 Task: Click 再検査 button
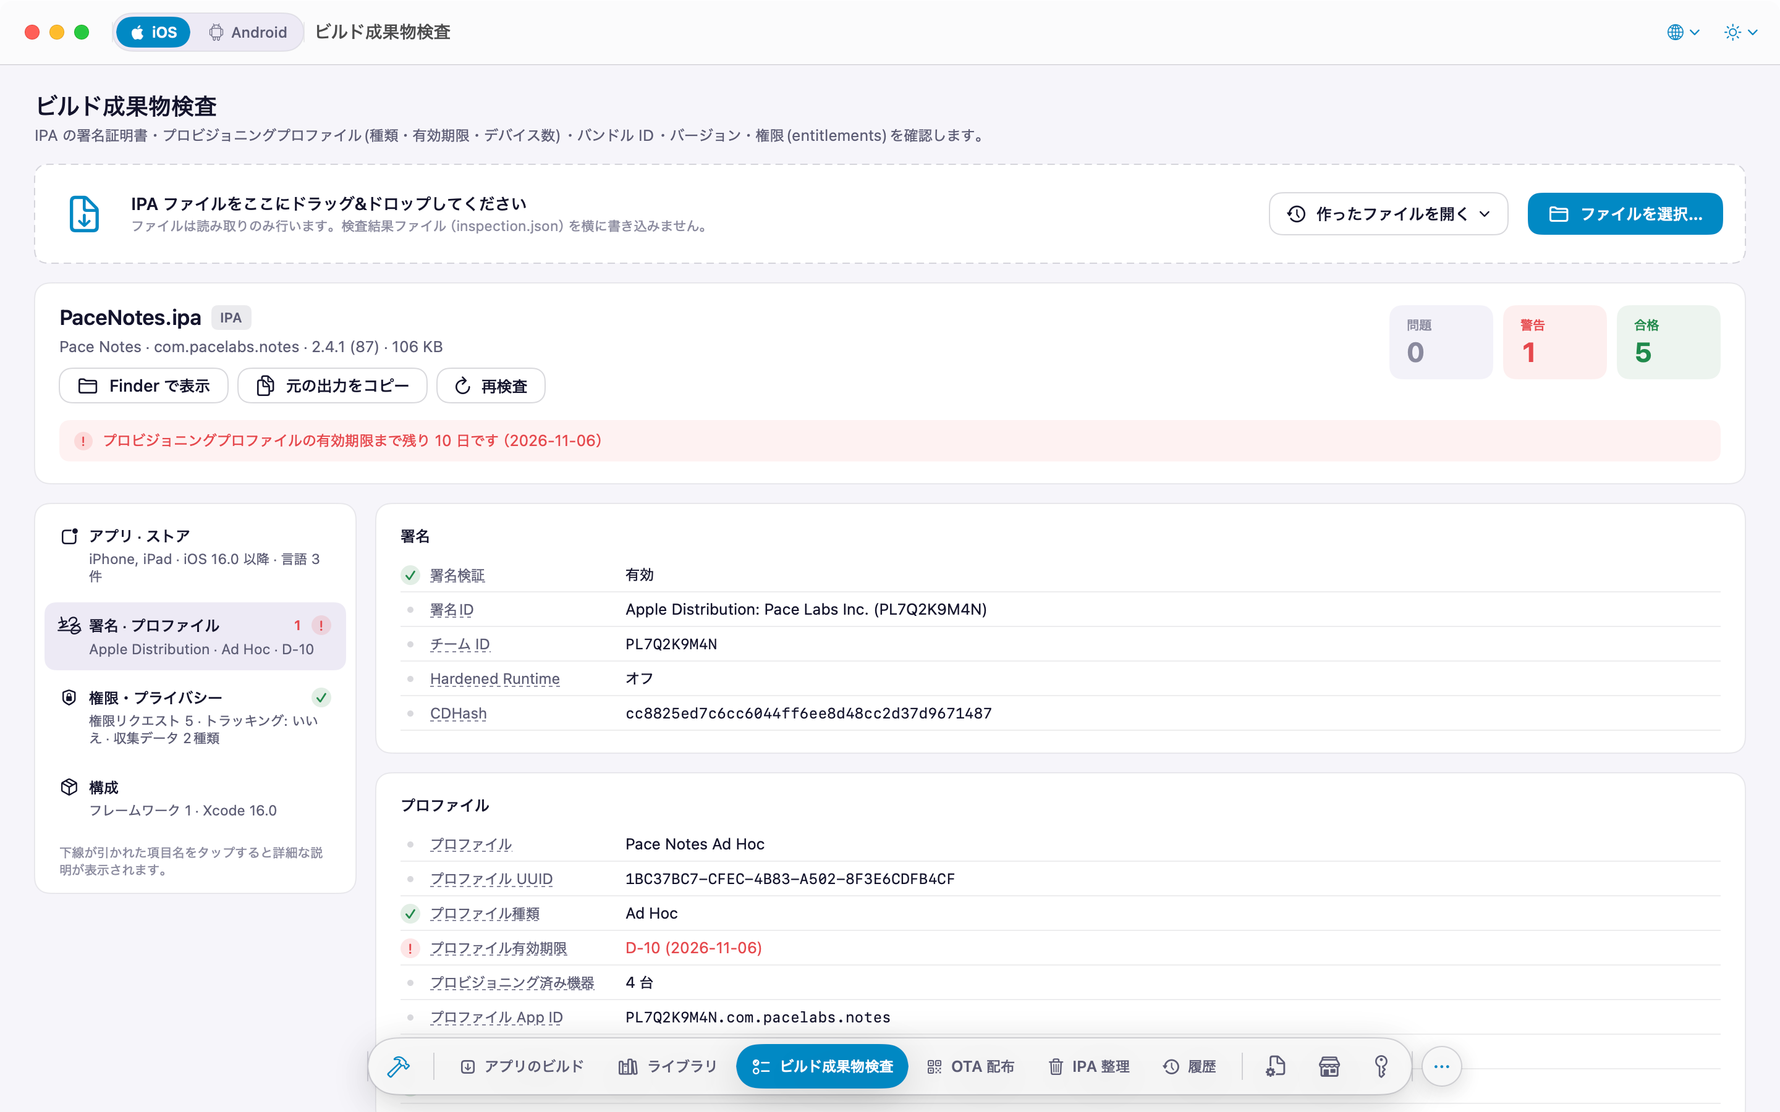point(491,386)
